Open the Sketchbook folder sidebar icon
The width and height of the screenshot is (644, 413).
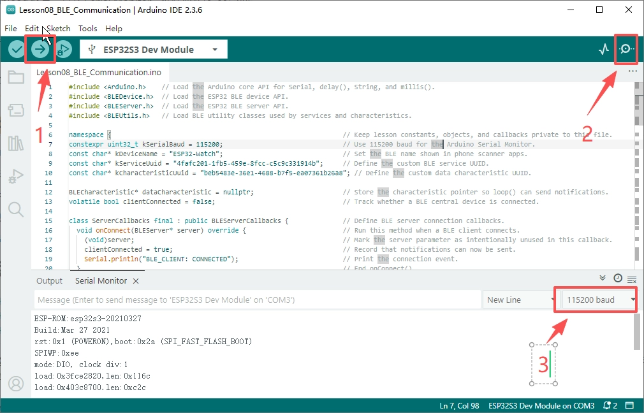(x=16, y=77)
